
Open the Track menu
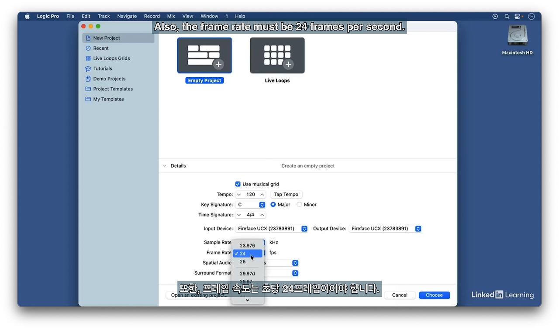(104, 16)
